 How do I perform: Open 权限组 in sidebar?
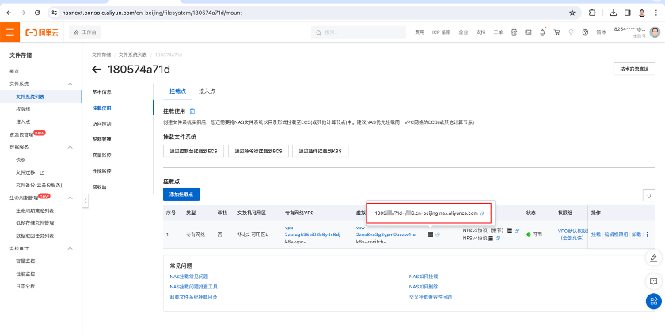[22, 109]
